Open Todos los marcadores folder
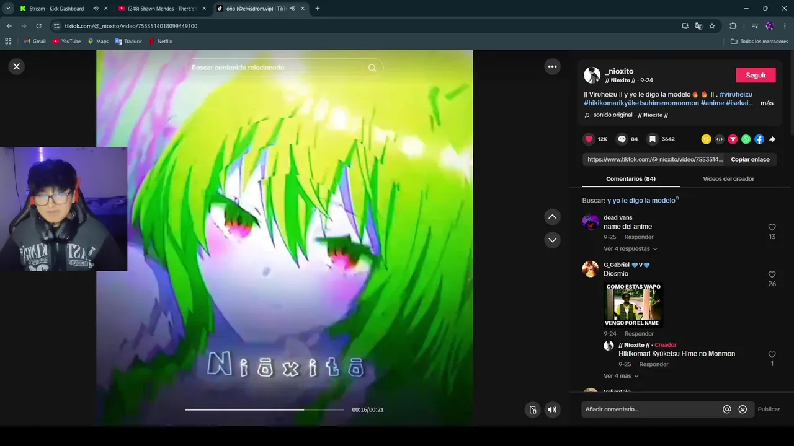The image size is (794, 446). pos(759,42)
